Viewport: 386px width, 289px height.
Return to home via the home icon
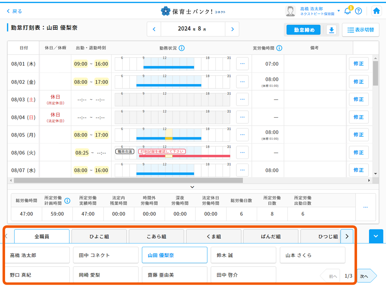(x=376, y=11)
